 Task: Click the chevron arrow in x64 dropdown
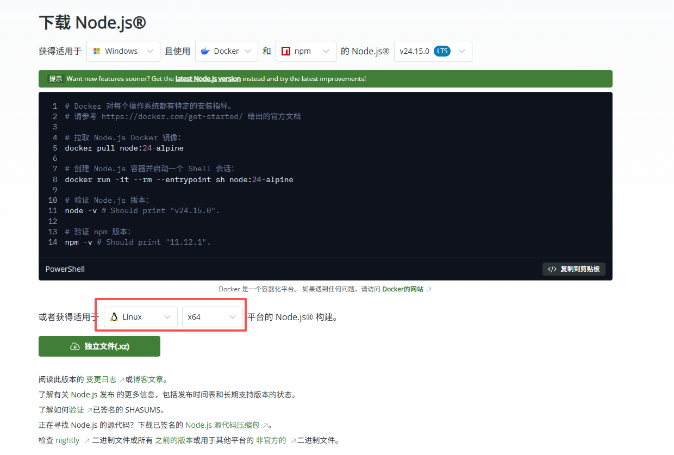point(233,317)
